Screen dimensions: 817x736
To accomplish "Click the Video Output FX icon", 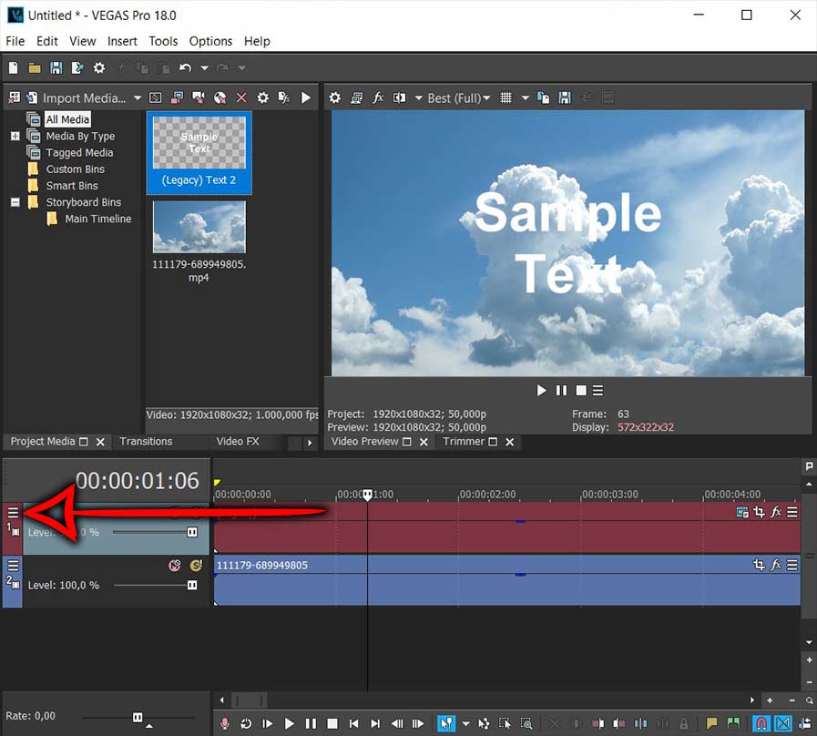I will tap(378, 98).
